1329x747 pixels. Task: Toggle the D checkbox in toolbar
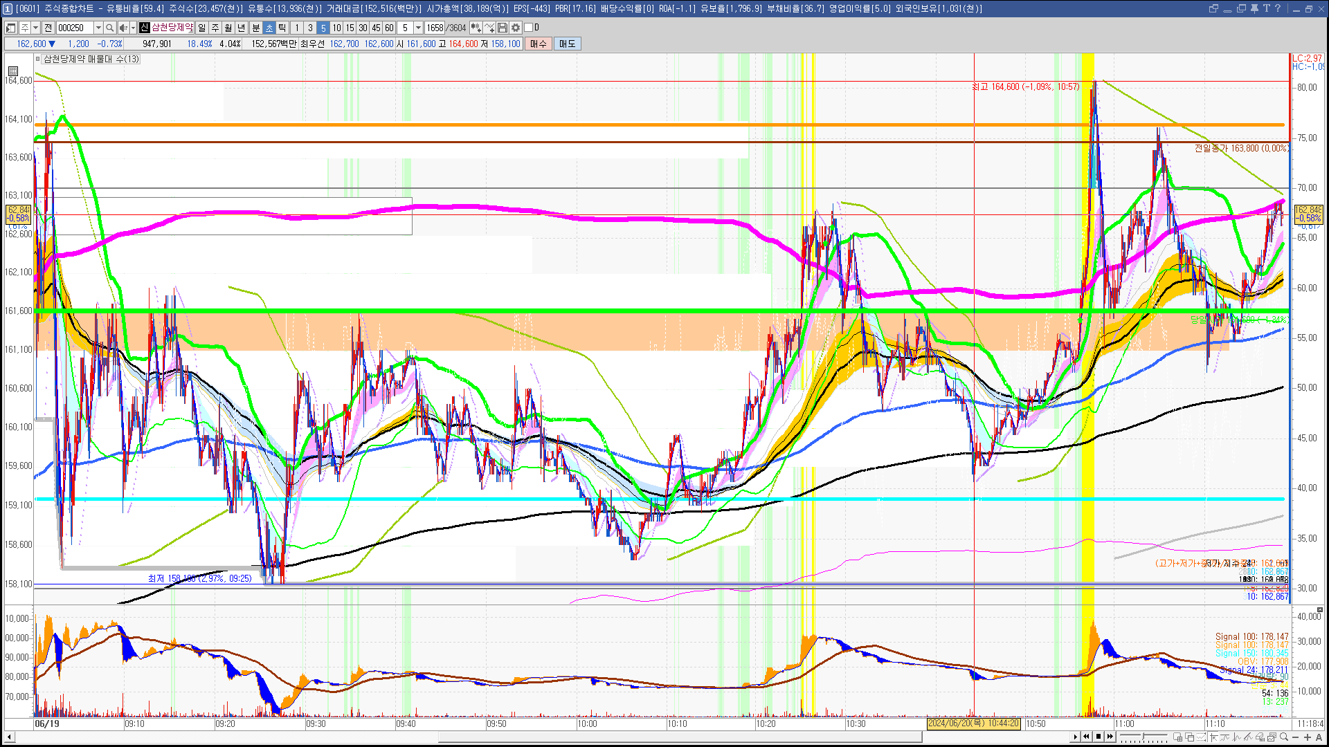[x=529, y=28]
